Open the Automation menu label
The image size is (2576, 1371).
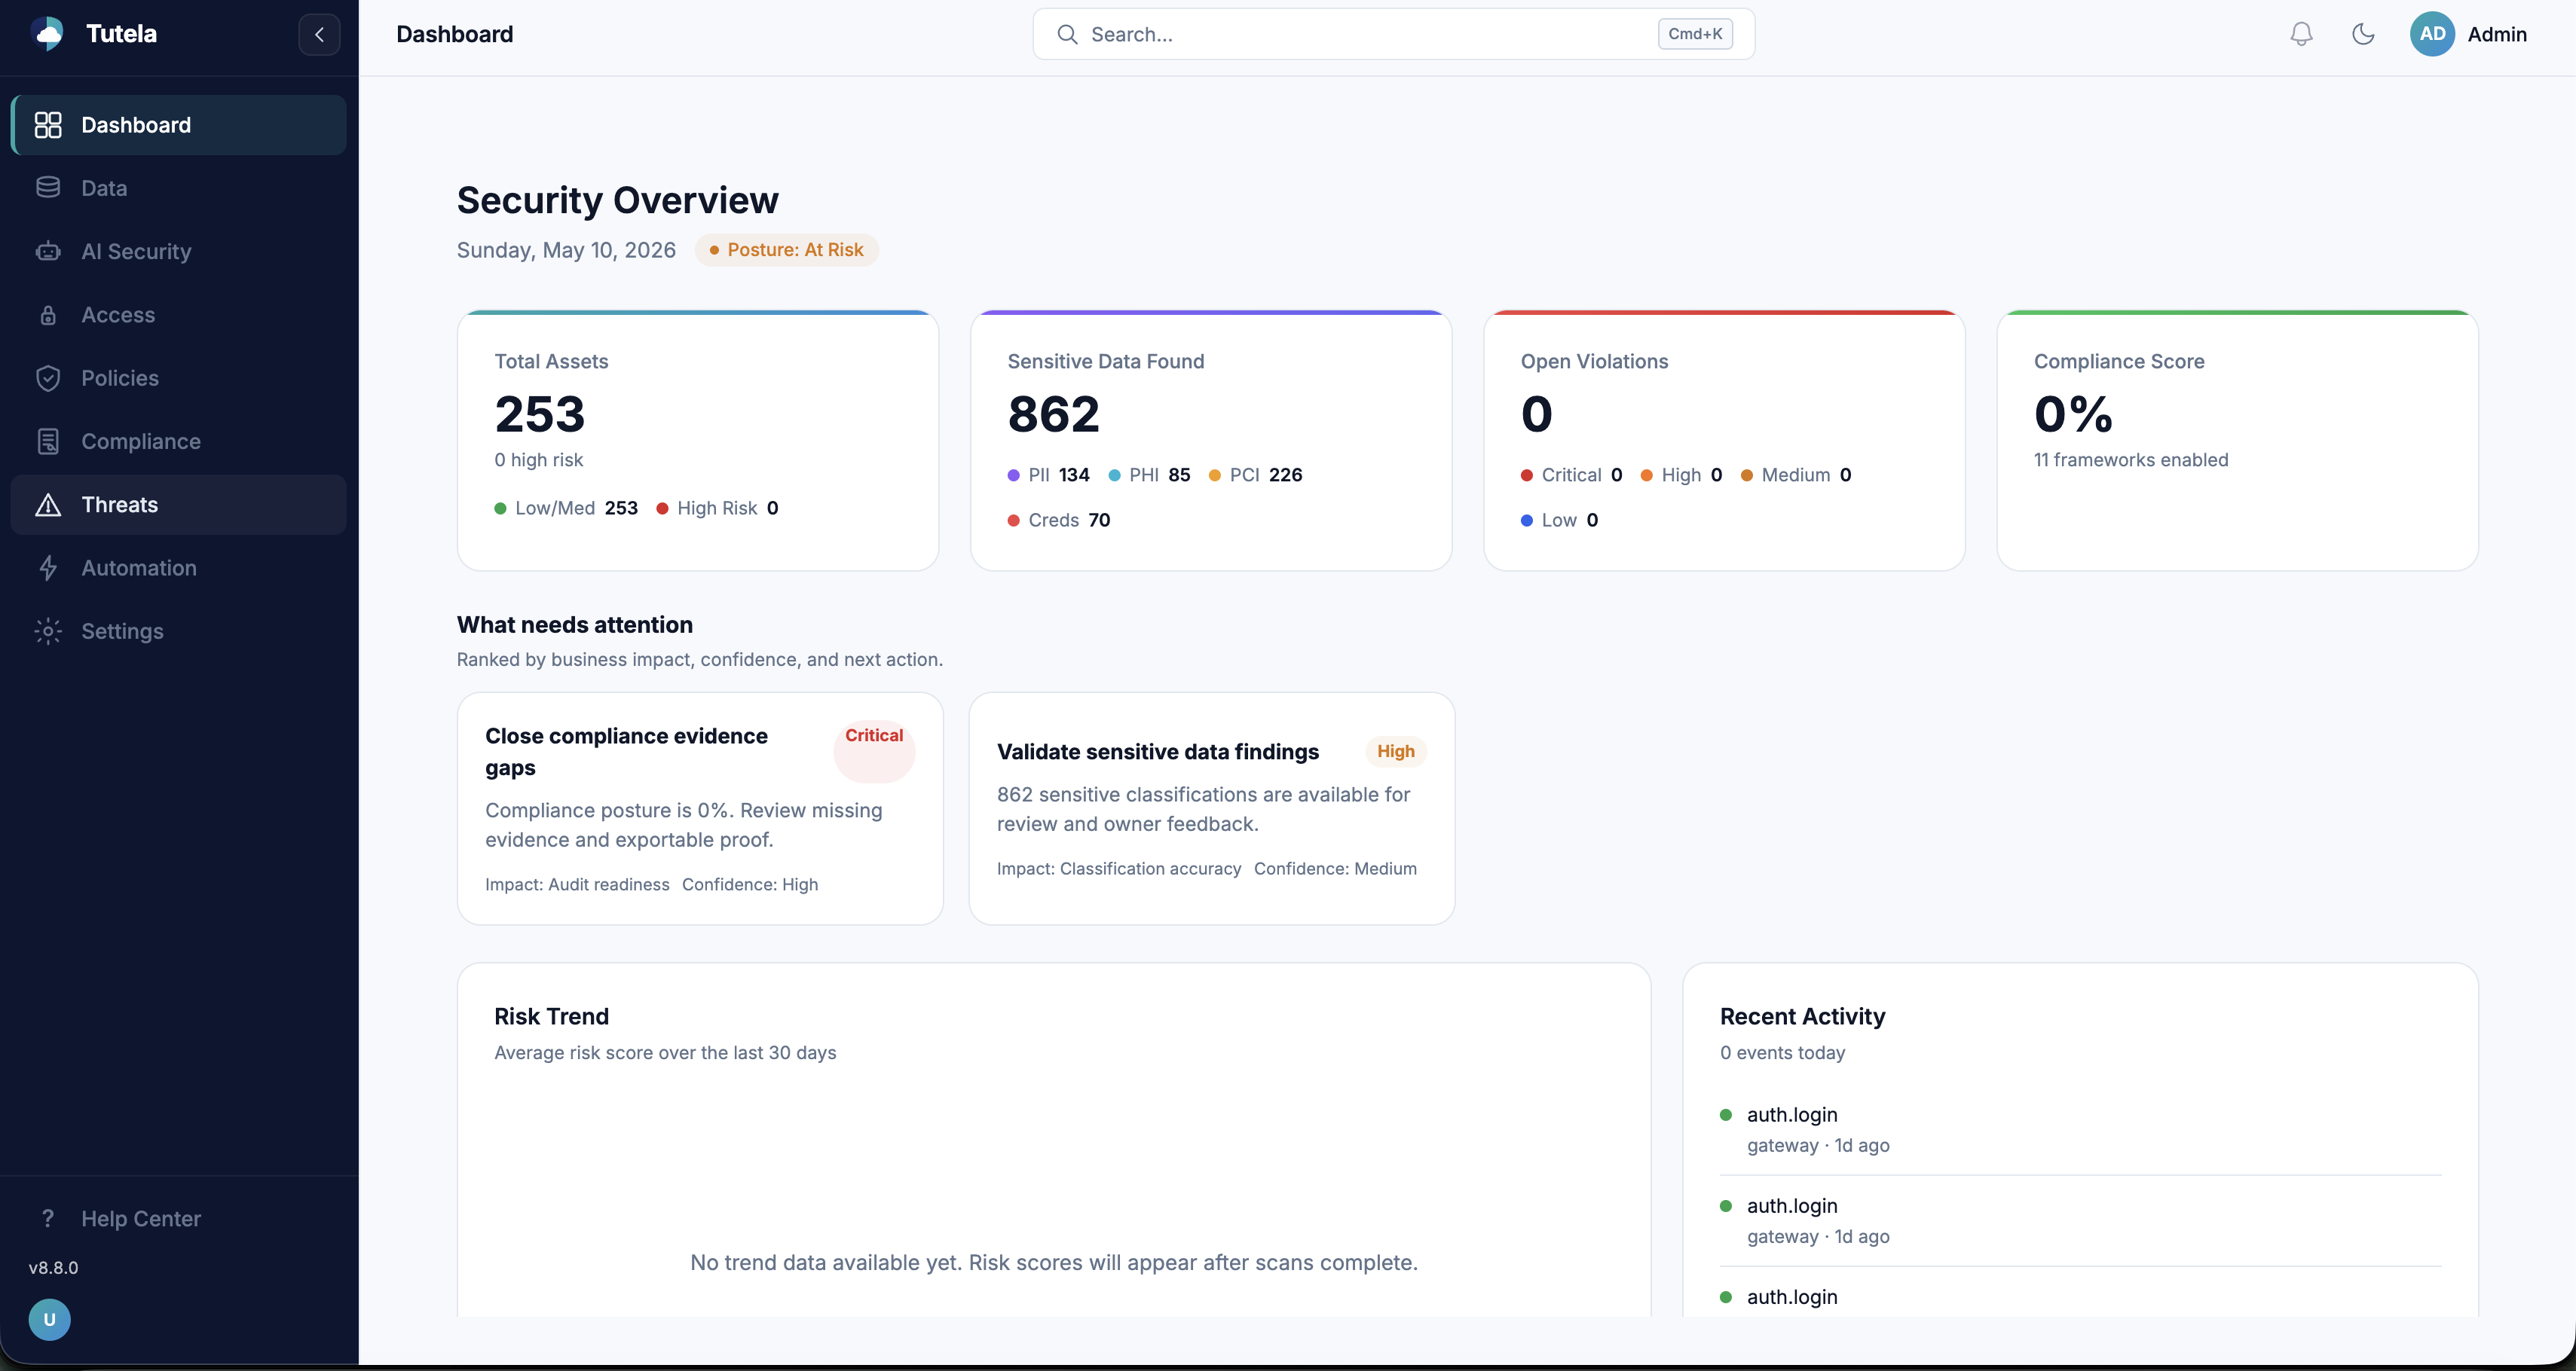139,567
